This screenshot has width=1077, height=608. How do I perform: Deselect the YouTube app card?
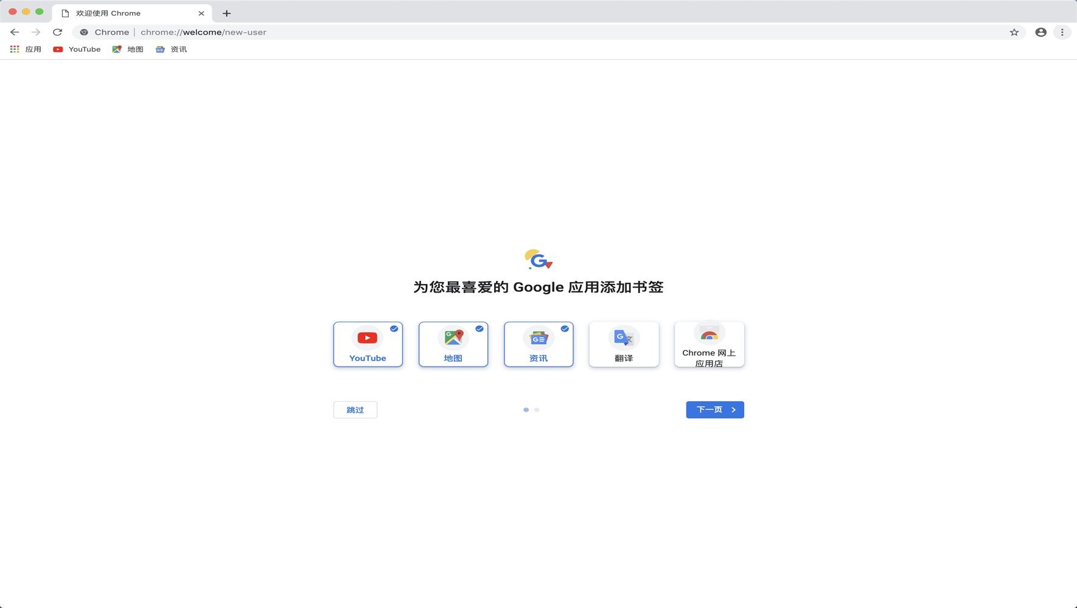tap(368, 344)
